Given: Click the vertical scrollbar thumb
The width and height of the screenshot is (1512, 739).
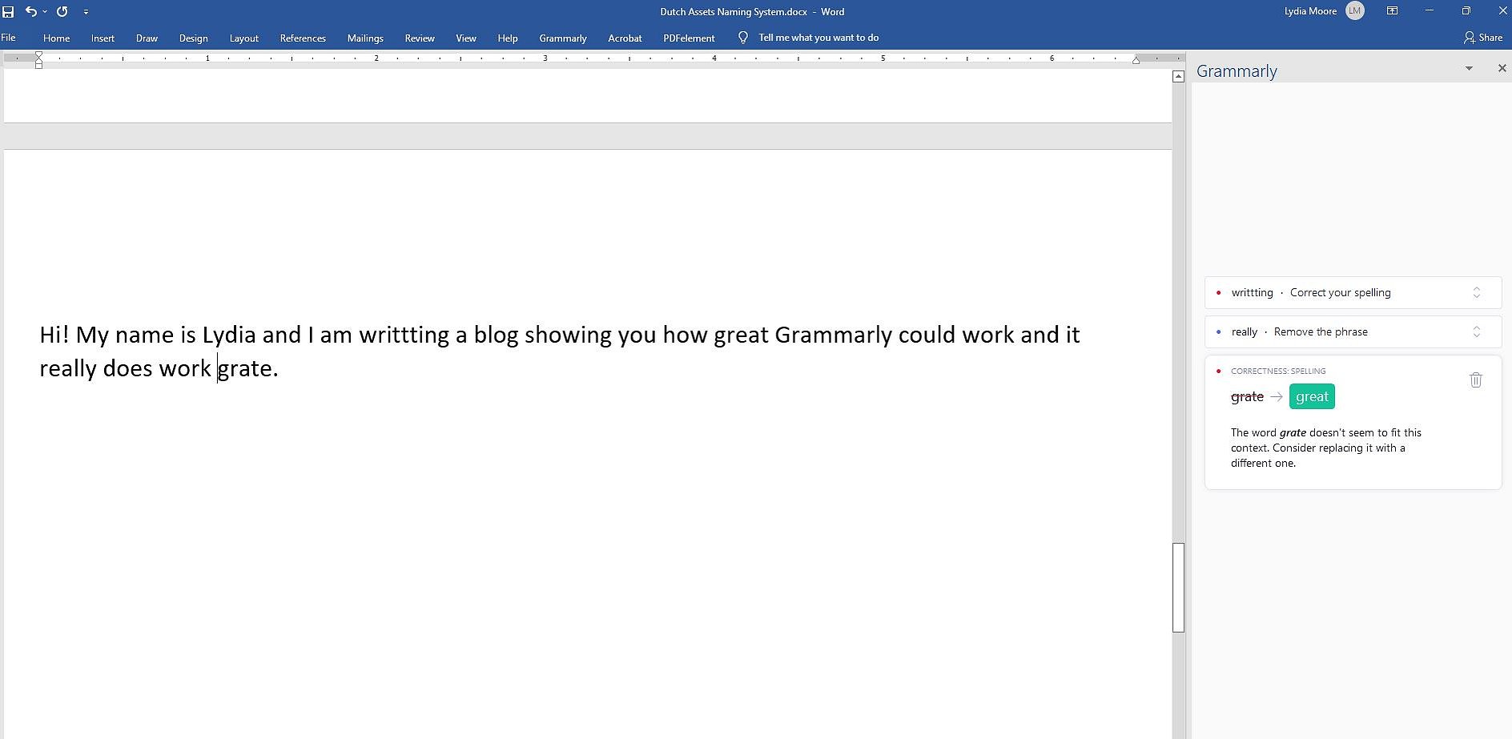Looking at the screenshot, I should pos(1178,588).
